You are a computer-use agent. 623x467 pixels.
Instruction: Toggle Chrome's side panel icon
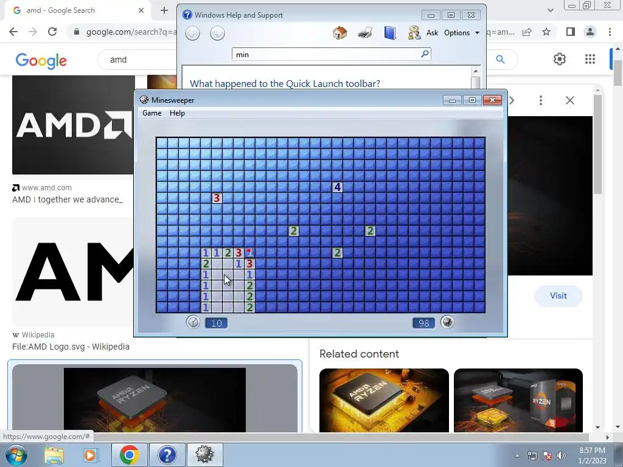(571, 32)
